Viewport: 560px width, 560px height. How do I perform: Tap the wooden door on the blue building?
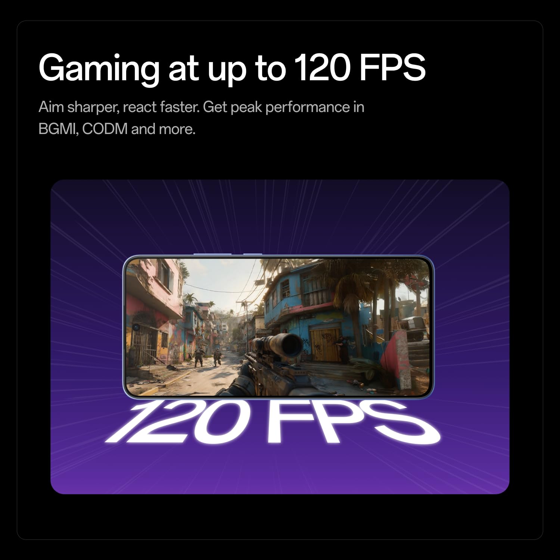[x=325, y=345]
